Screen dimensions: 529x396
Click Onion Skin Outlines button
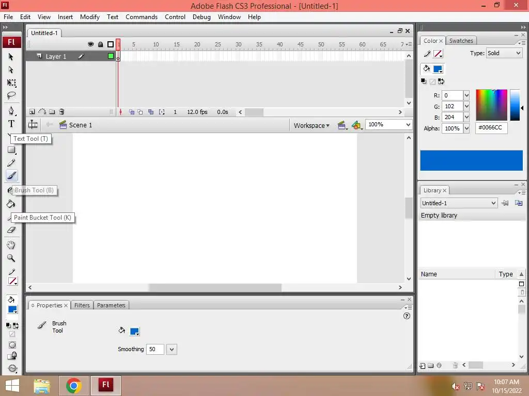(x=141, y=112)
